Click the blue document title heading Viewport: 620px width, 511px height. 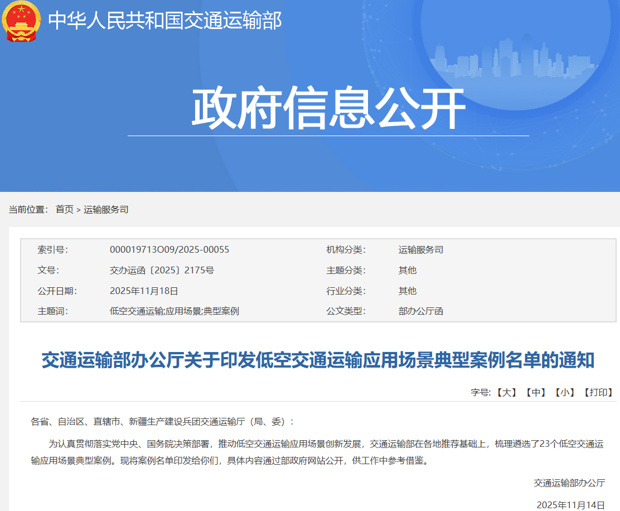[318, 360]
